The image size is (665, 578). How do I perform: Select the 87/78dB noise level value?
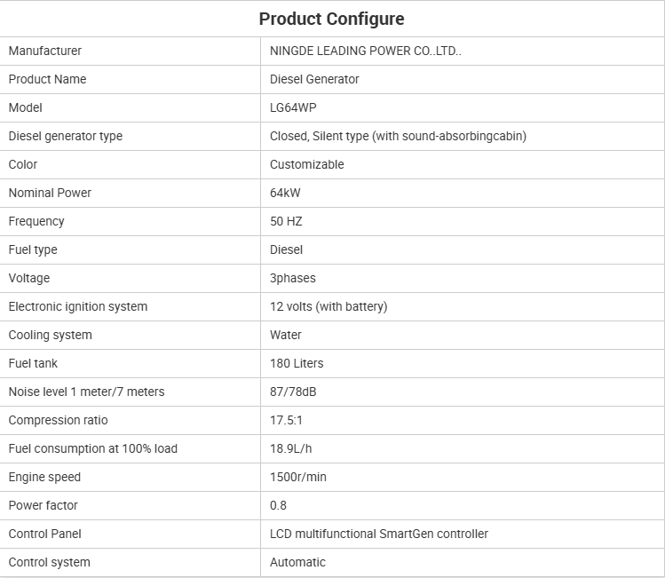coord(293,392)
